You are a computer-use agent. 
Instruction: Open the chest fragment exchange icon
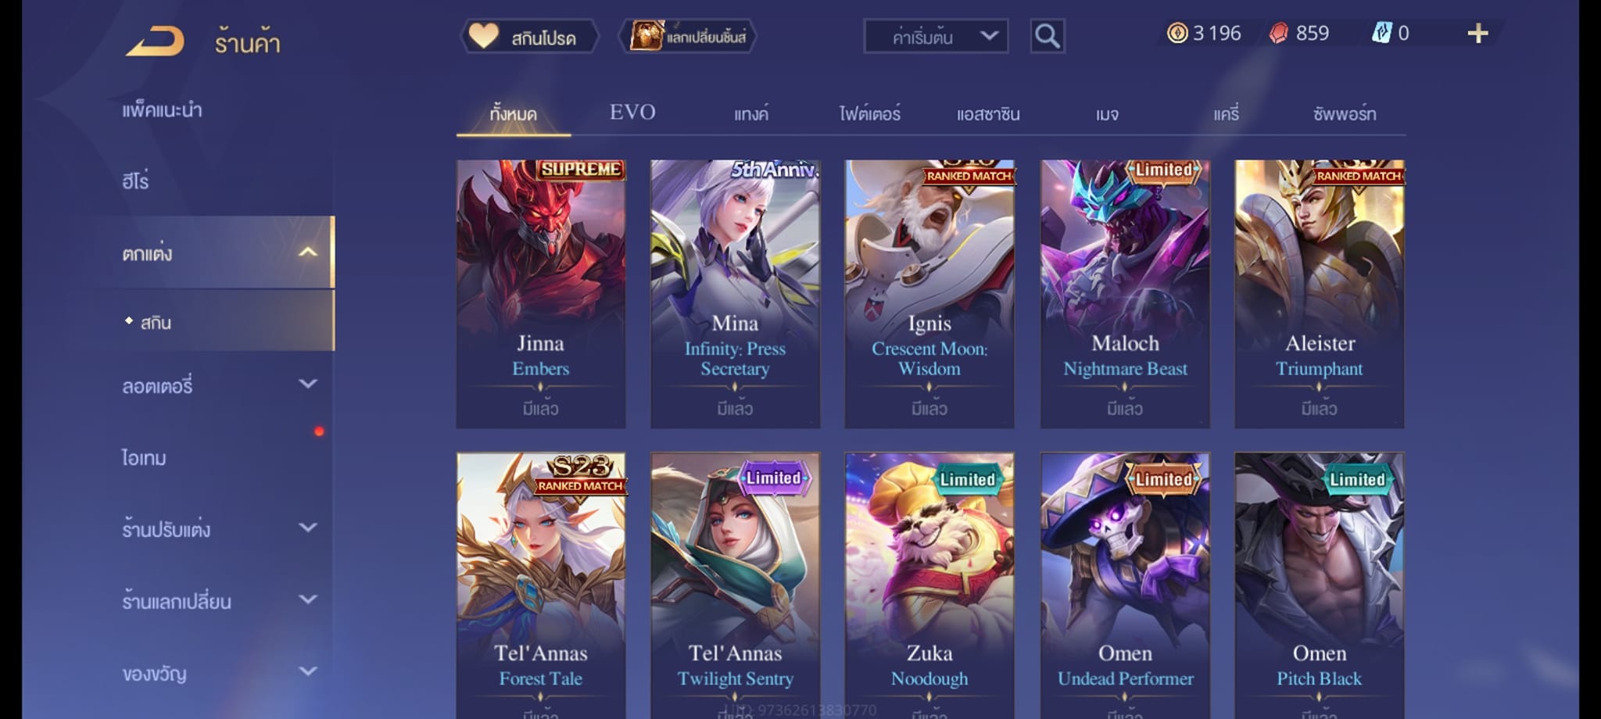pos(646,36)
